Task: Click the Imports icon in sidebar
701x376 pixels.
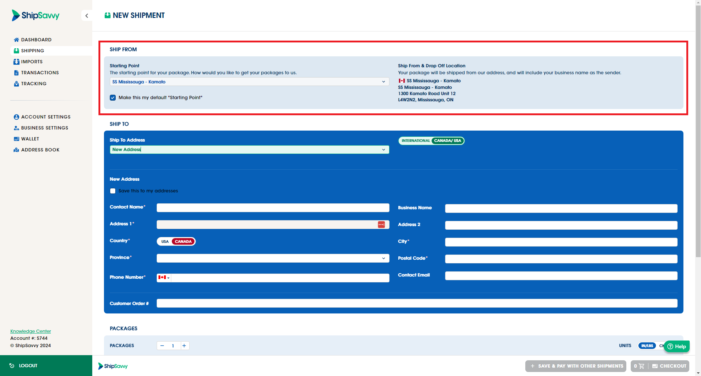Action: pyautogui.click(x=16, y=62)
